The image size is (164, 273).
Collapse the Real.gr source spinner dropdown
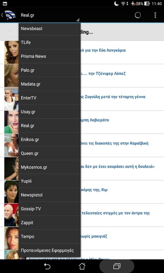[50, 15]
